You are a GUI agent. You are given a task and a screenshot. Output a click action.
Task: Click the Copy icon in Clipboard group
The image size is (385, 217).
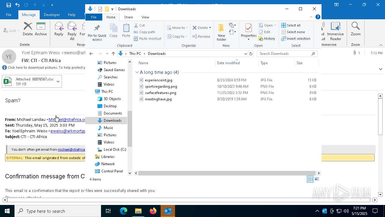113,28
